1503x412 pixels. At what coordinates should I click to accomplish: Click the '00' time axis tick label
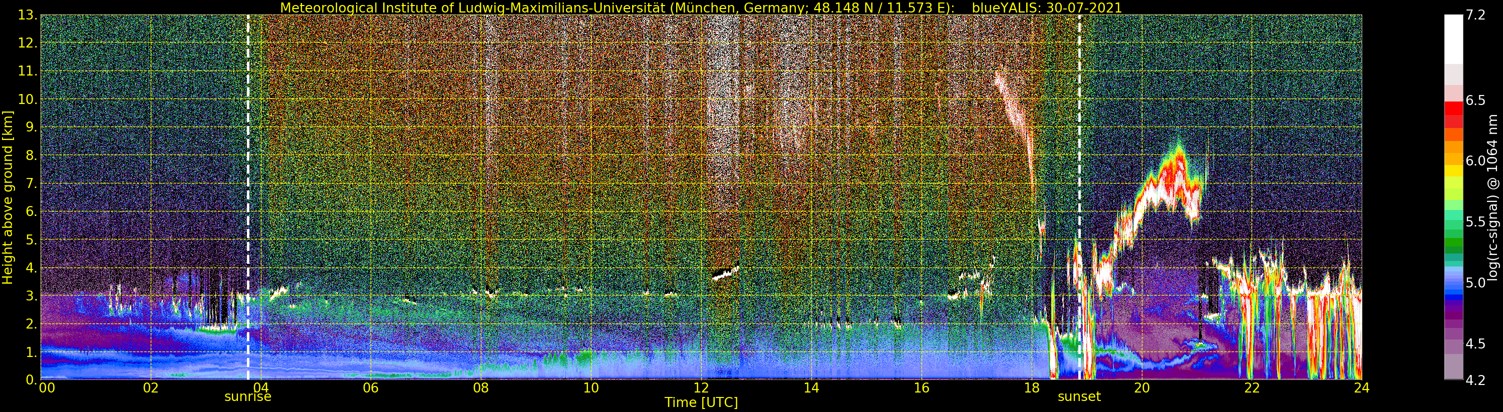click(x=47, y=387)
